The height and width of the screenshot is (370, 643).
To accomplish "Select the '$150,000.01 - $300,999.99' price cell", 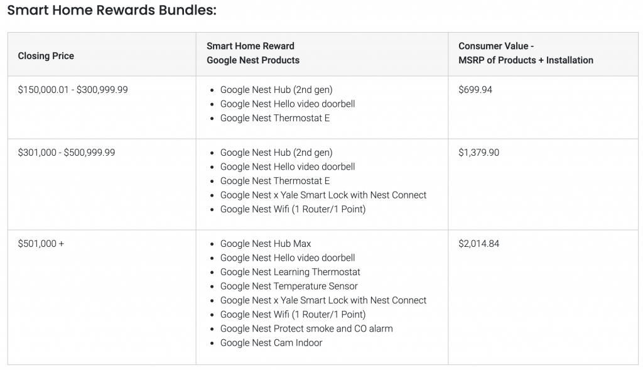I will (73, 90).
